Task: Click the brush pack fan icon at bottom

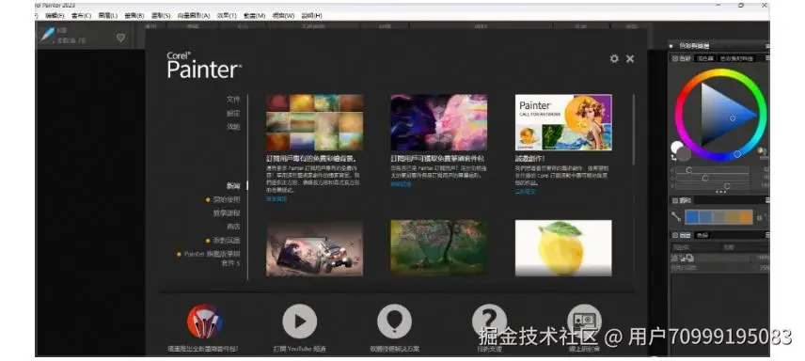Action: 204,321
